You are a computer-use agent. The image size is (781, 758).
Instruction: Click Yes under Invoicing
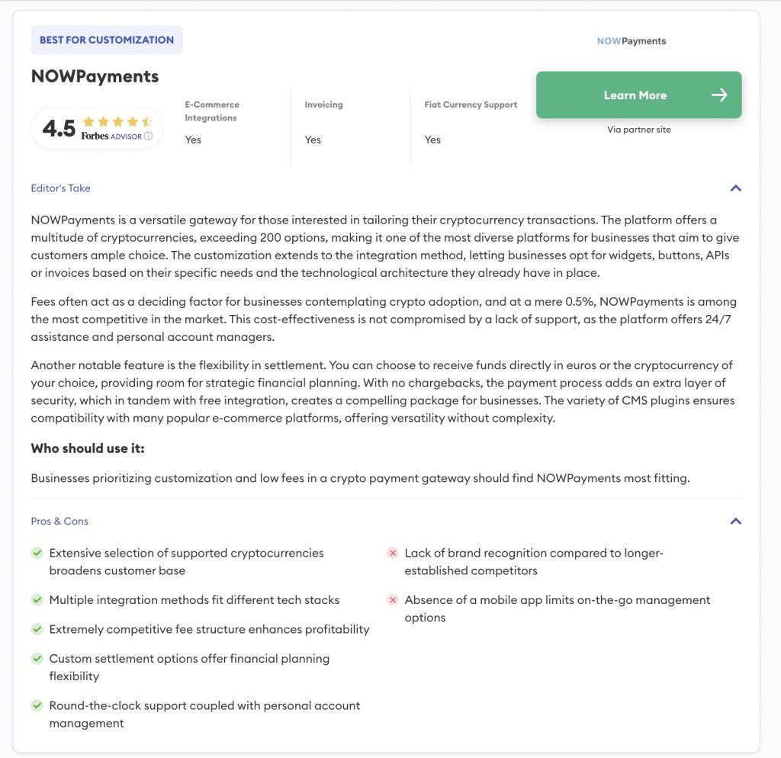click(x=313, y=140)
